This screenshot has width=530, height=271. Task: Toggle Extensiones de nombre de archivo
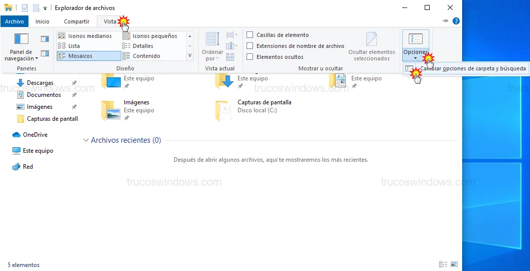point(250,46)
